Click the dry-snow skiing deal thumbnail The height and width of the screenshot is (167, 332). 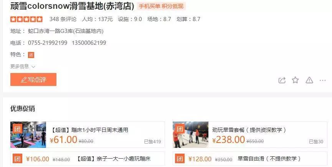[190, 135]
